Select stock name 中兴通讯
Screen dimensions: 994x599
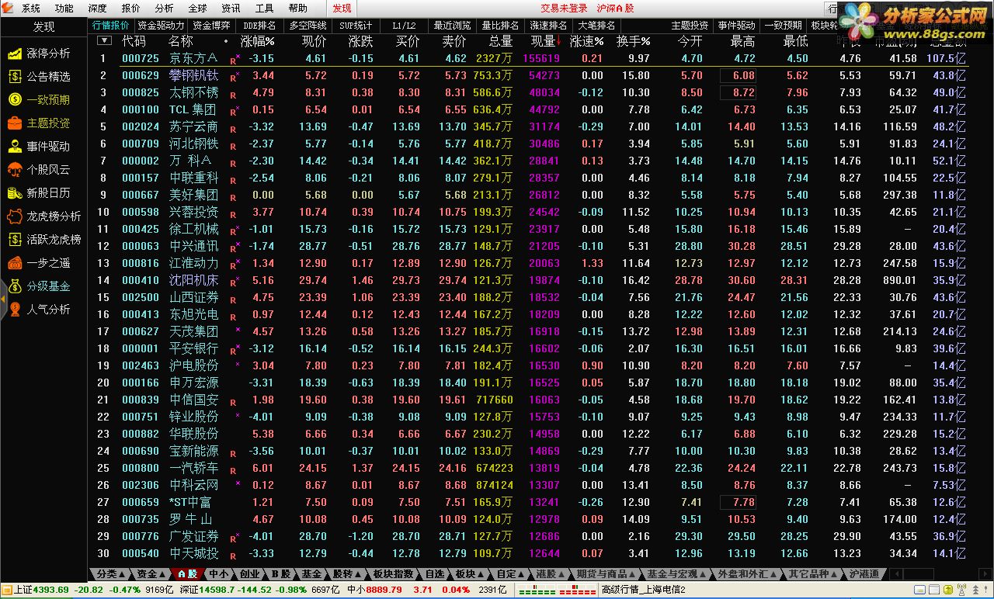click(194, 246)
